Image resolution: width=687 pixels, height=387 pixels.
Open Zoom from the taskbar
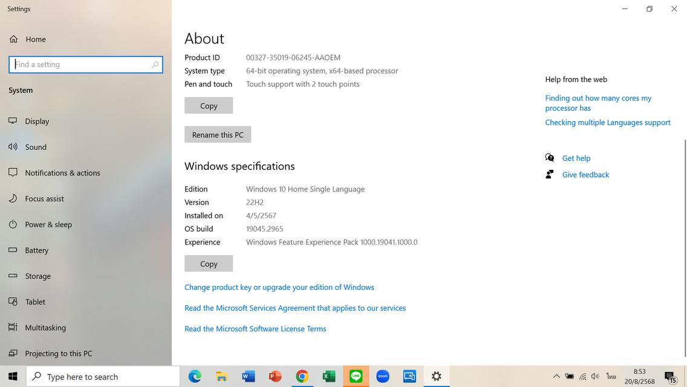click(x=382, y=377)
